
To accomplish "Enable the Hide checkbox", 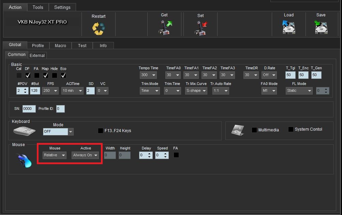I will click(x=55, y=75).
